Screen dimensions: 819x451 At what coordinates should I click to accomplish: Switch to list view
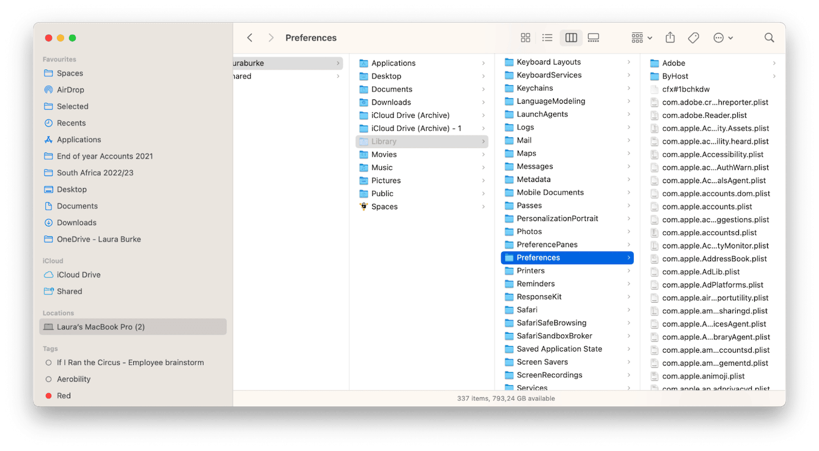point(548,37)
